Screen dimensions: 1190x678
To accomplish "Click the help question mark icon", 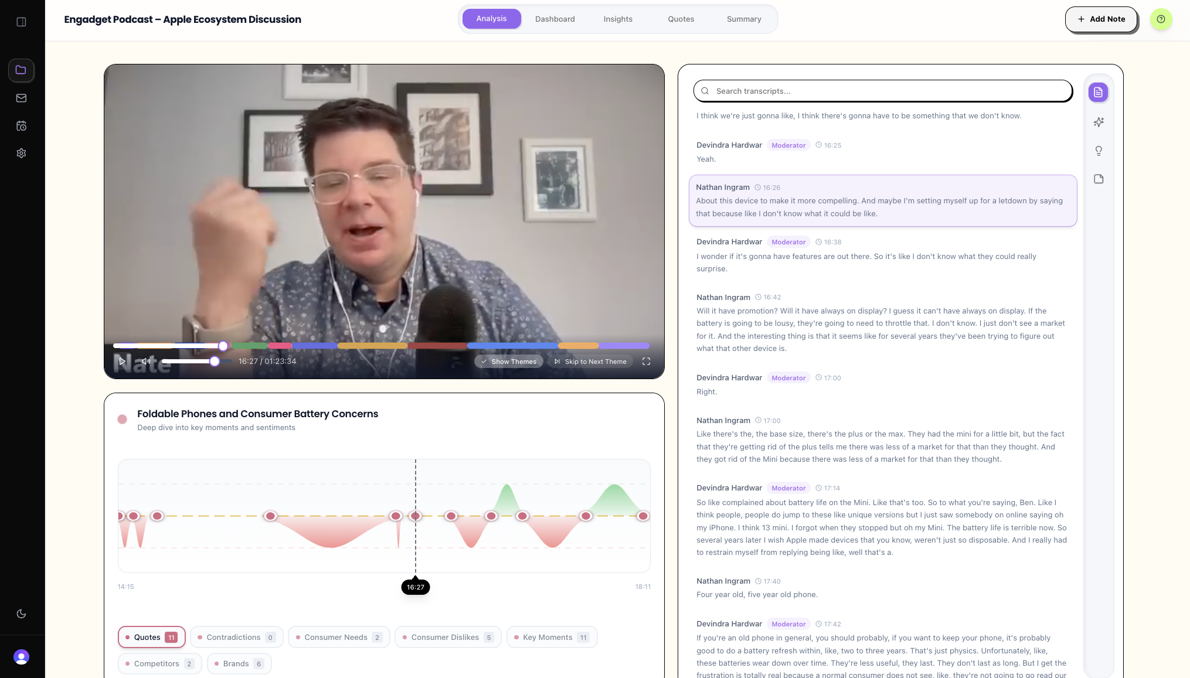I will [x=1161, y=19].
